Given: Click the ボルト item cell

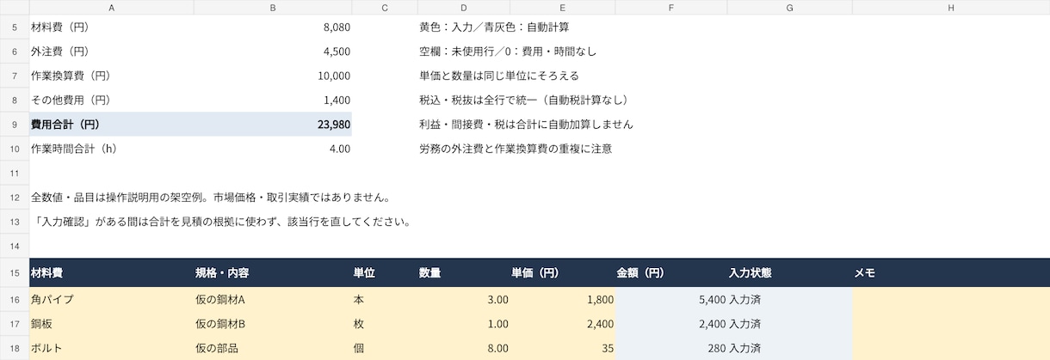Looking at the screenshot, I should [112, 348].
